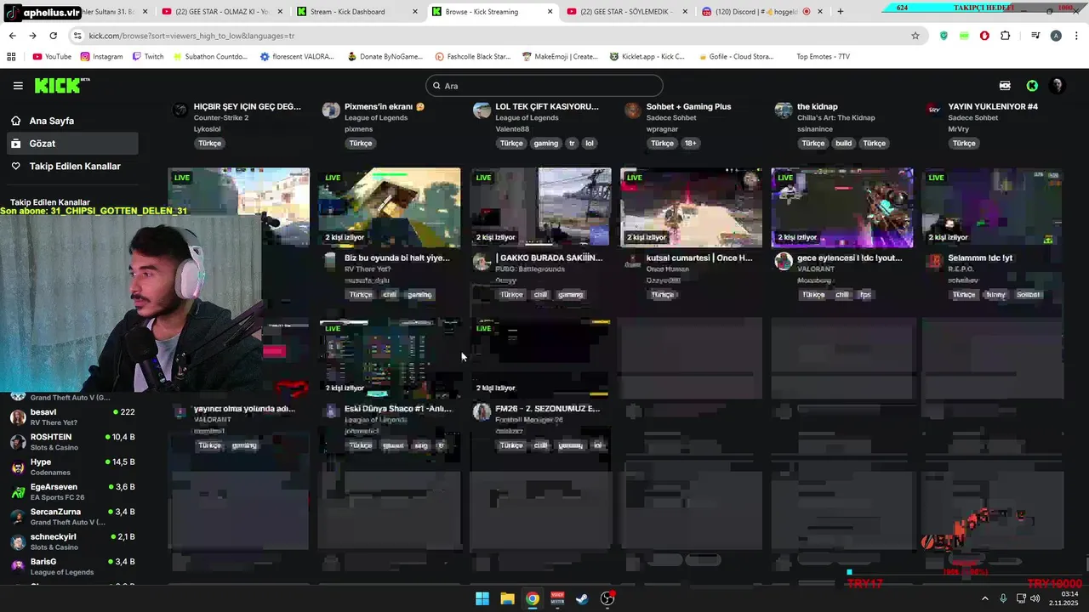Click the Ara search field
Viewport: 1089px width, 612px height.
544,86
